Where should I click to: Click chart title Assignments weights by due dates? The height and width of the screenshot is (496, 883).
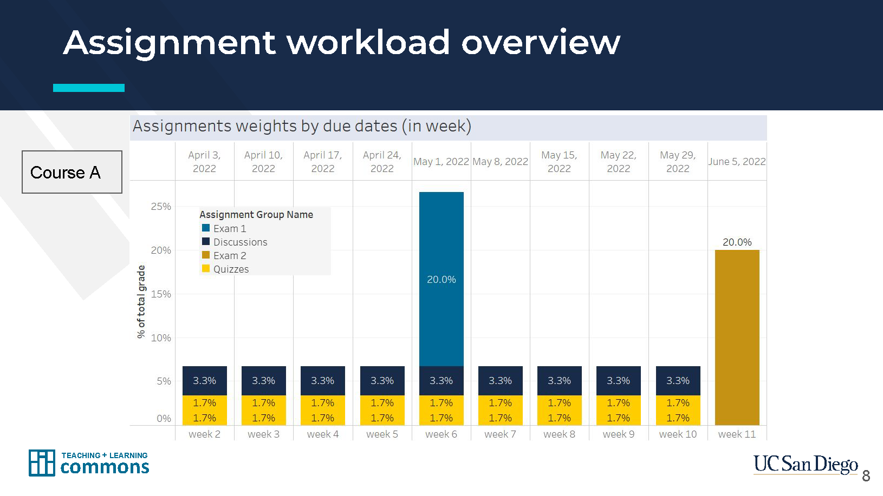point(302,126)
